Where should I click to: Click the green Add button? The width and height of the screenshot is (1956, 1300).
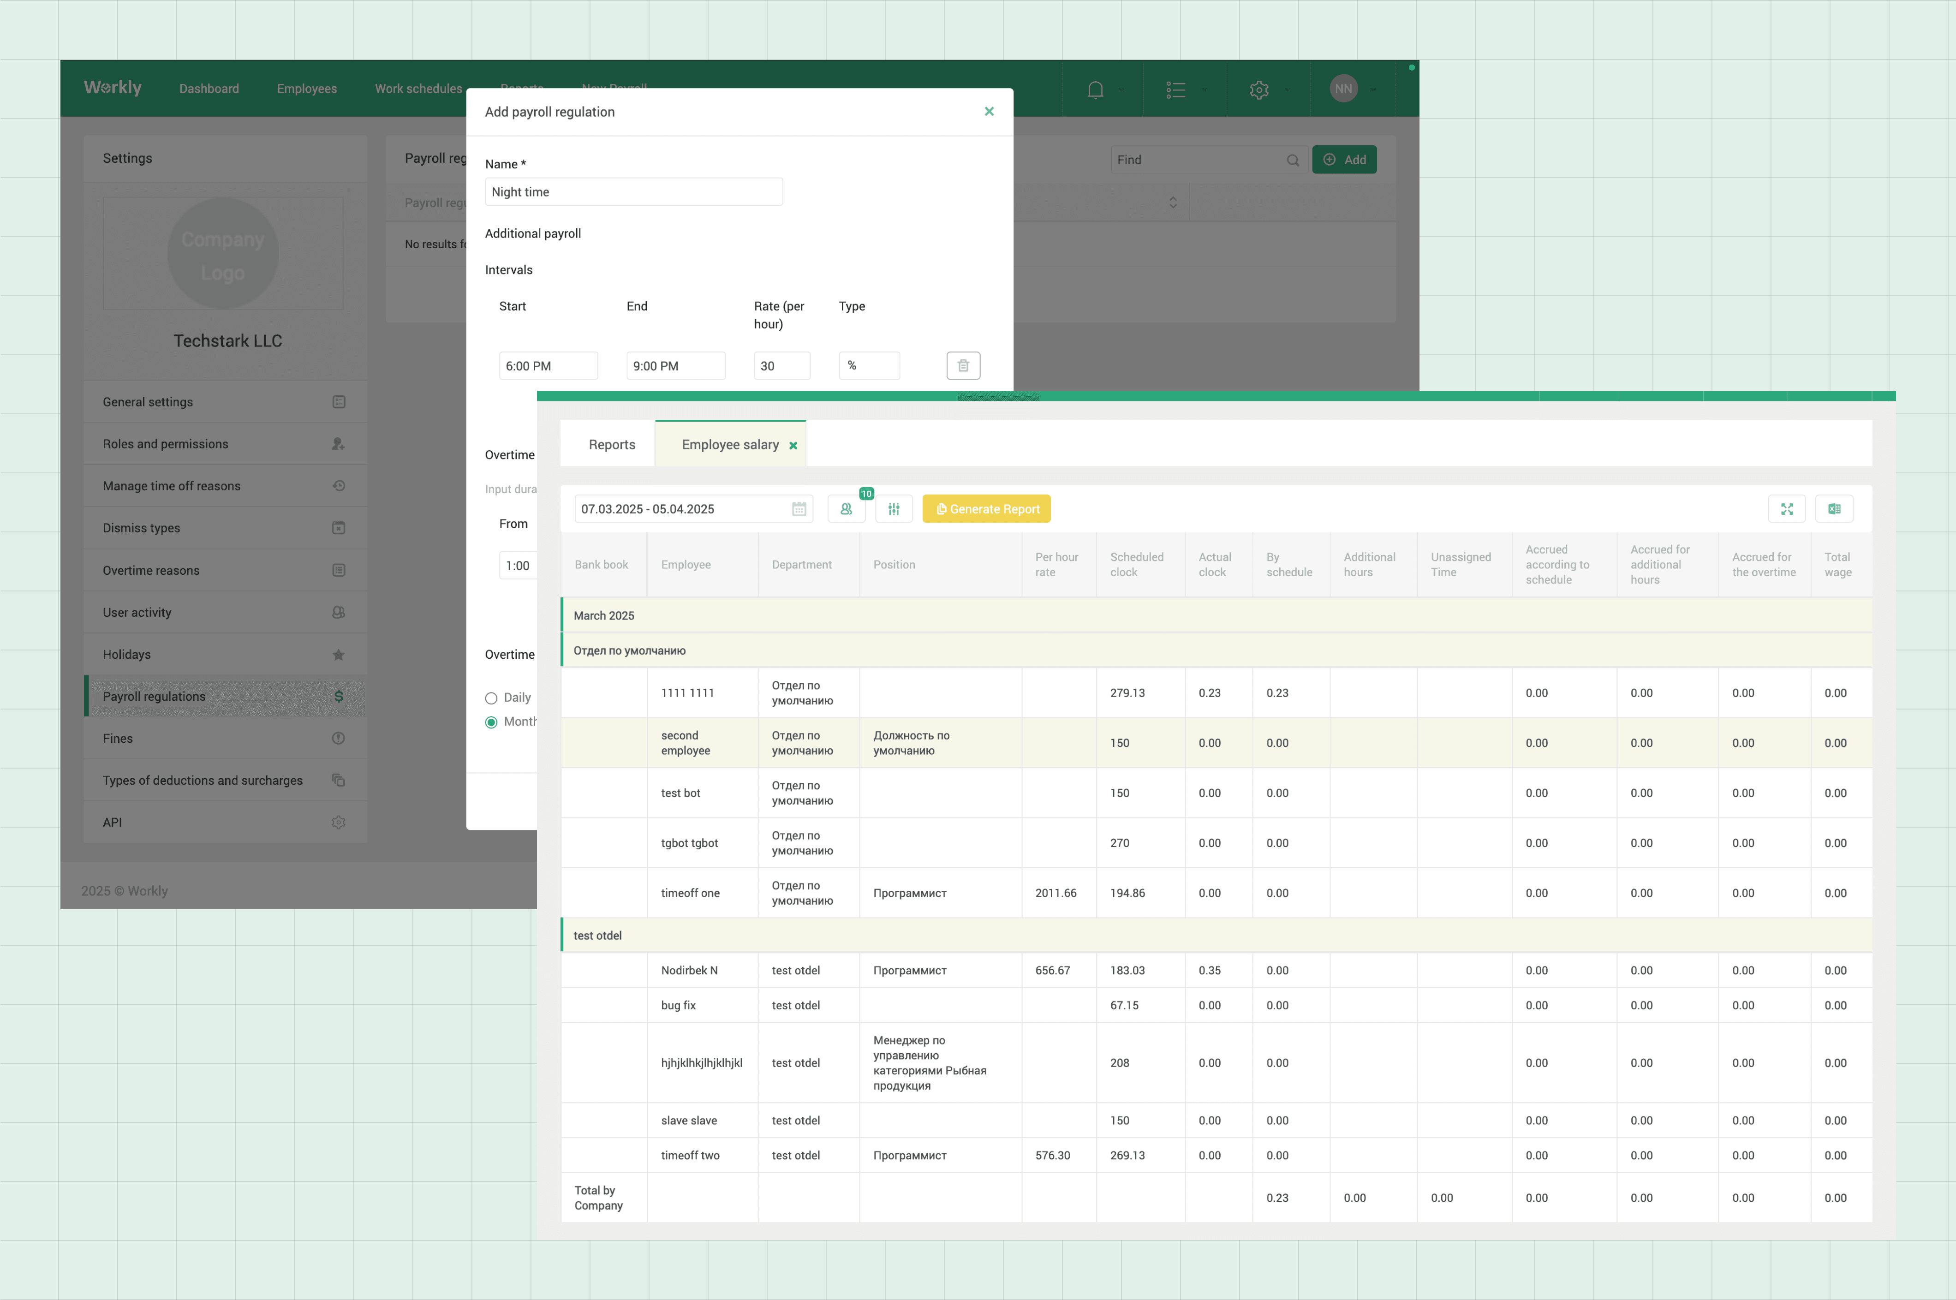[x=1343, y=160]
